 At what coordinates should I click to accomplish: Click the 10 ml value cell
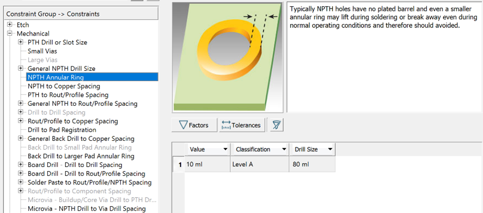point(207,164)
